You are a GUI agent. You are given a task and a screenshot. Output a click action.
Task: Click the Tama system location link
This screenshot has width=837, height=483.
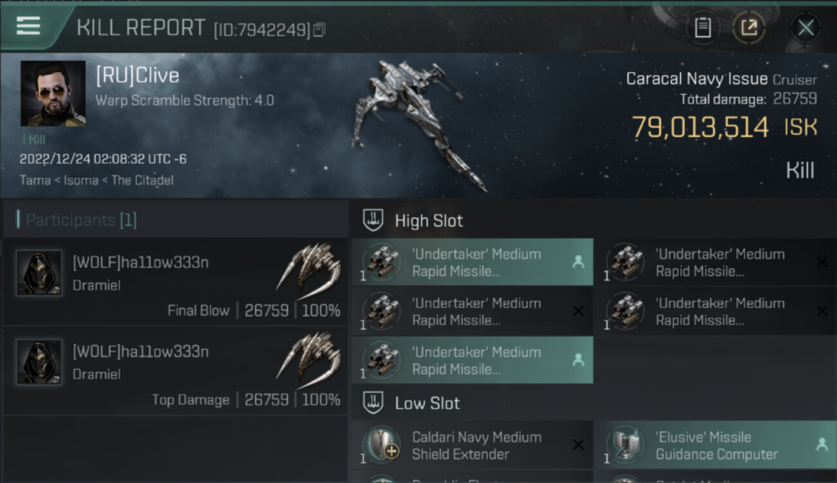click(x=35, y=180)
